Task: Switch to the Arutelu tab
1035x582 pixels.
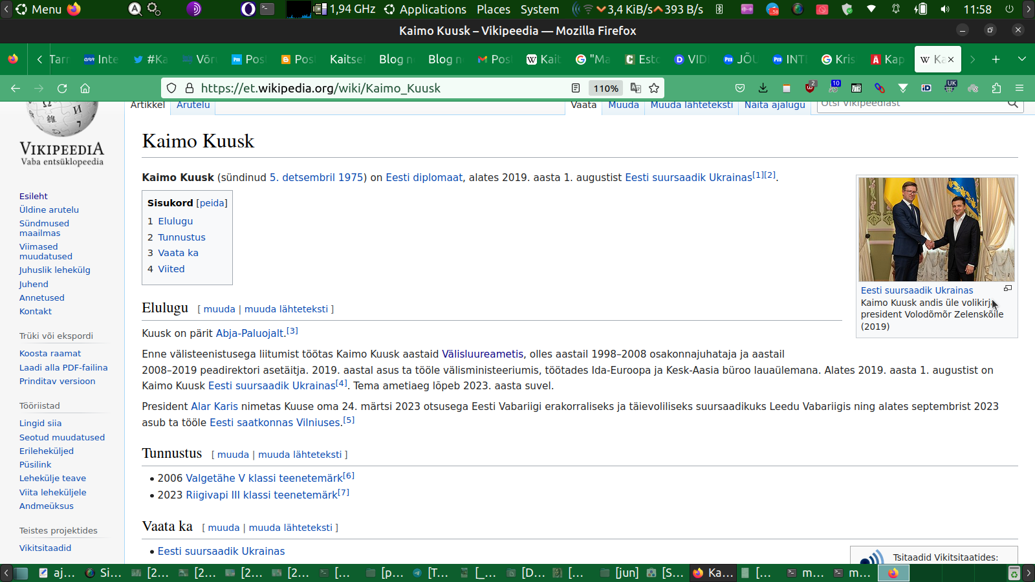Action: (193, 105)
